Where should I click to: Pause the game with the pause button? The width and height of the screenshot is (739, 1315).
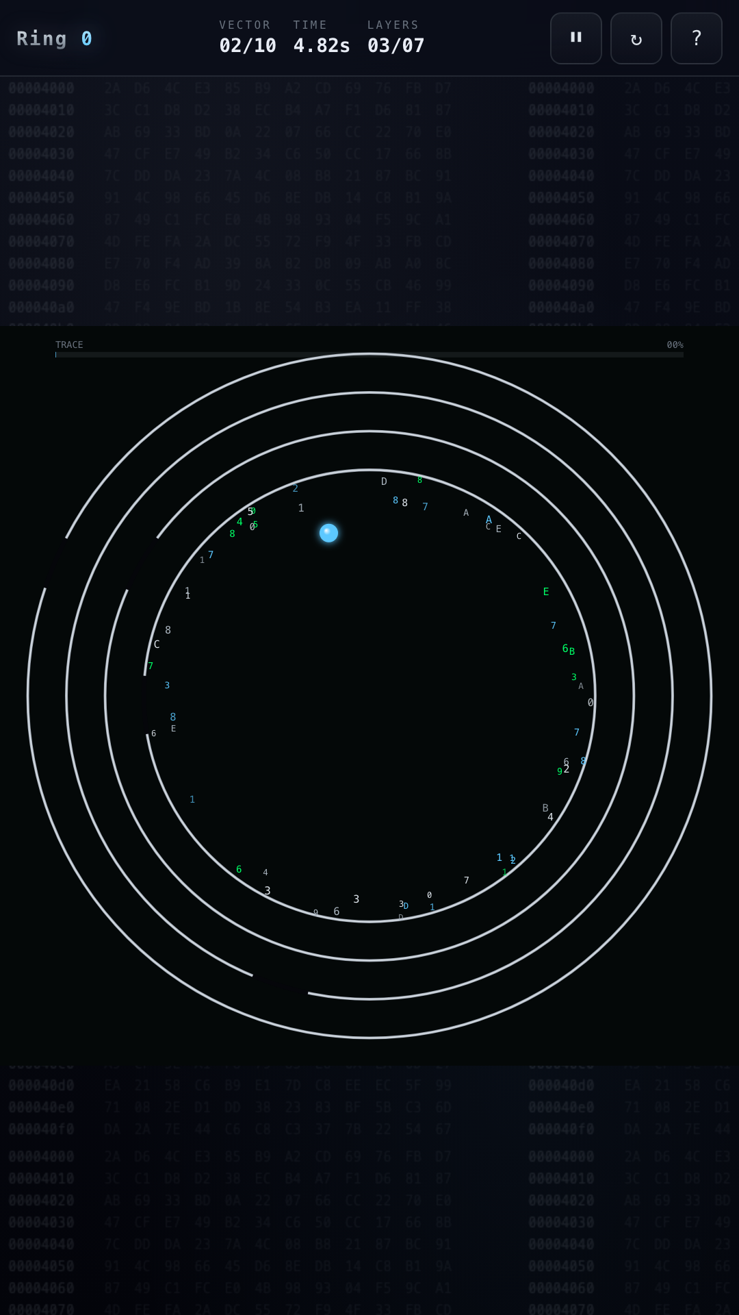pyautogui.click(x=576, y=38)
